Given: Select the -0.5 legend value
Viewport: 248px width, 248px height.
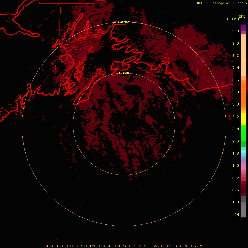Looking at the screenshot, I should [234, 190].
